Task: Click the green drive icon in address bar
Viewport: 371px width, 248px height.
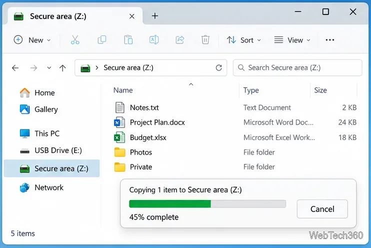Action: pyautogui.click(x=85, y=68)
